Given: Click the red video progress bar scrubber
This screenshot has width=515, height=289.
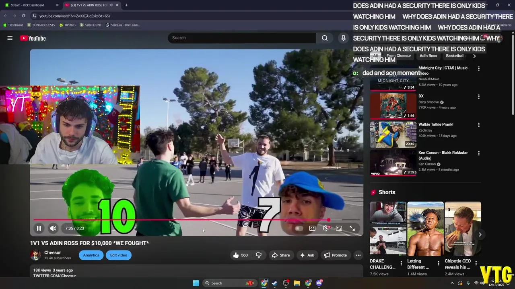Looking at the screenshot, I should coord(329,220).
